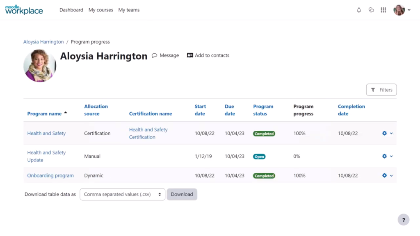Open the Health and Safety Certification link
The width and height of the screenshot is (420, 236).
tap(148, 133)
